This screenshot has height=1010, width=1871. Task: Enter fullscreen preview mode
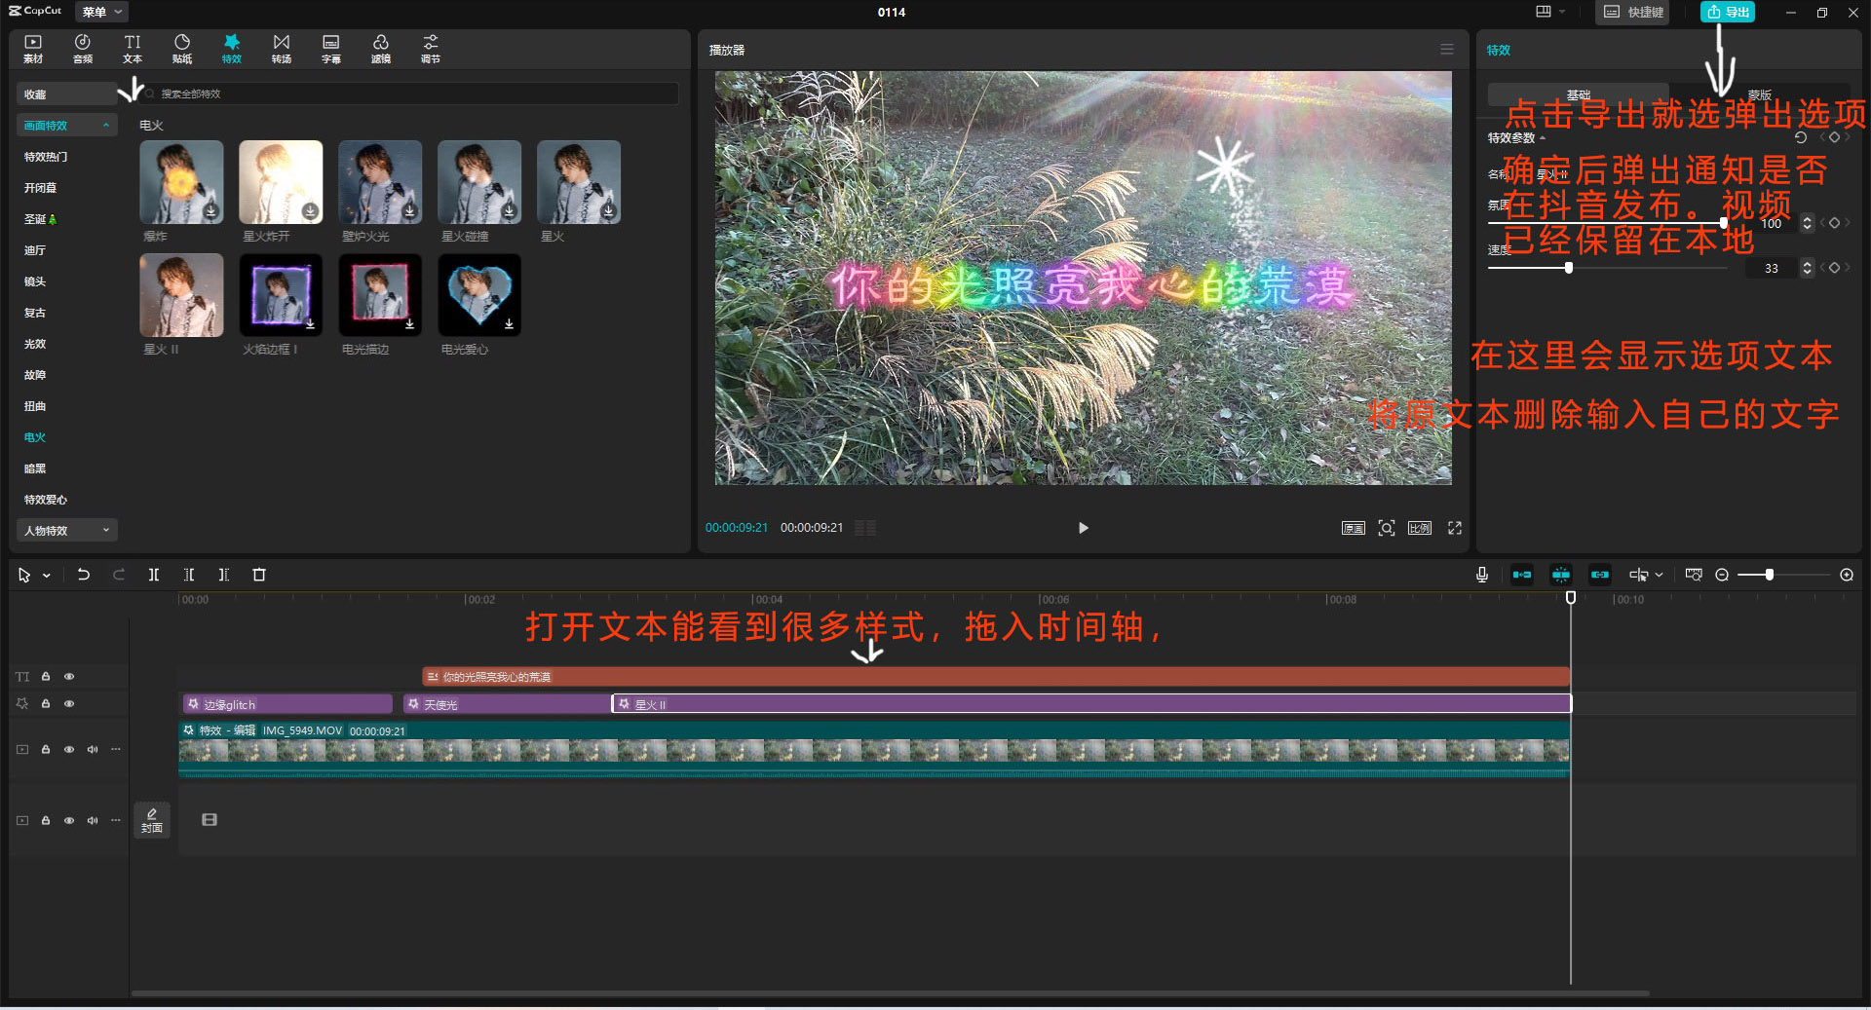[1455, 528]
